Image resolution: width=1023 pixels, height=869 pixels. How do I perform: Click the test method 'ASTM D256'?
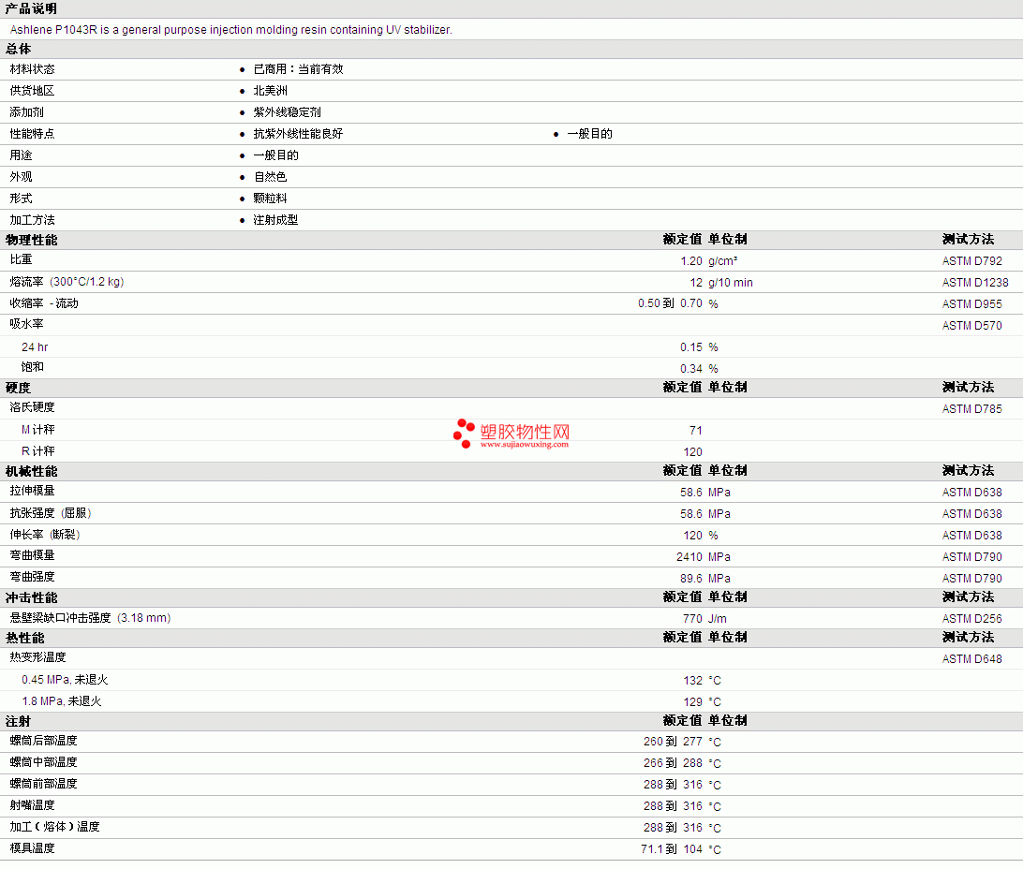(971, 619)
